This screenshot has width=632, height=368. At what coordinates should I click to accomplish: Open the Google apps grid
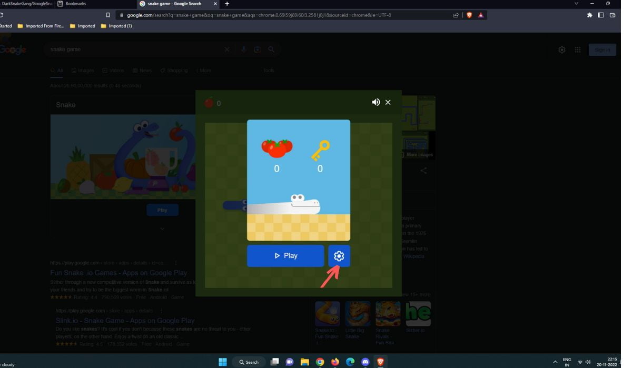(x=577, y=49)
